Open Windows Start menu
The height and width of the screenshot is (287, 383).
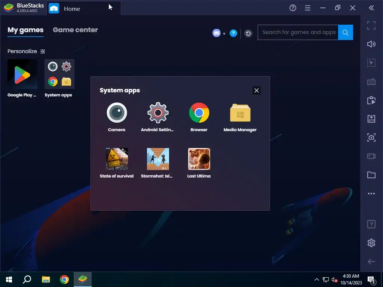point(9,280)
